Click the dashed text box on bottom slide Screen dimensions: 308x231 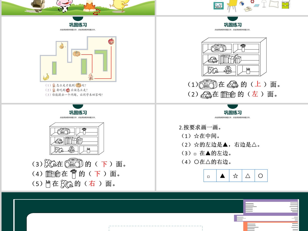click(x=156, y=228)
